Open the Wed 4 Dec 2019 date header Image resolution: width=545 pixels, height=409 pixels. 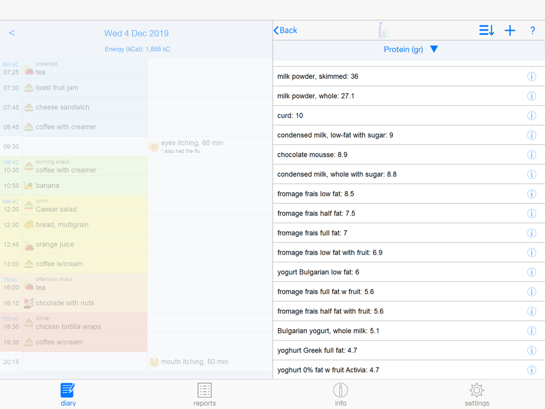(x=136, y=33)
